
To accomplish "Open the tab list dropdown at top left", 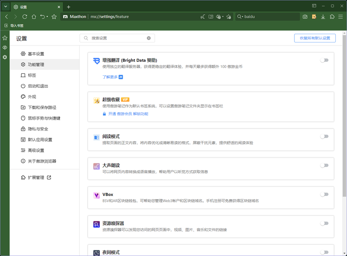I will point(6,6).
